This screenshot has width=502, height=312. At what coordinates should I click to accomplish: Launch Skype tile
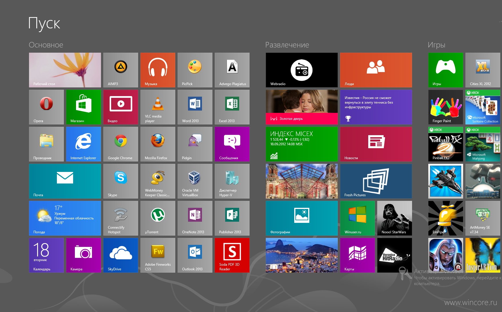tap(121, 181)
